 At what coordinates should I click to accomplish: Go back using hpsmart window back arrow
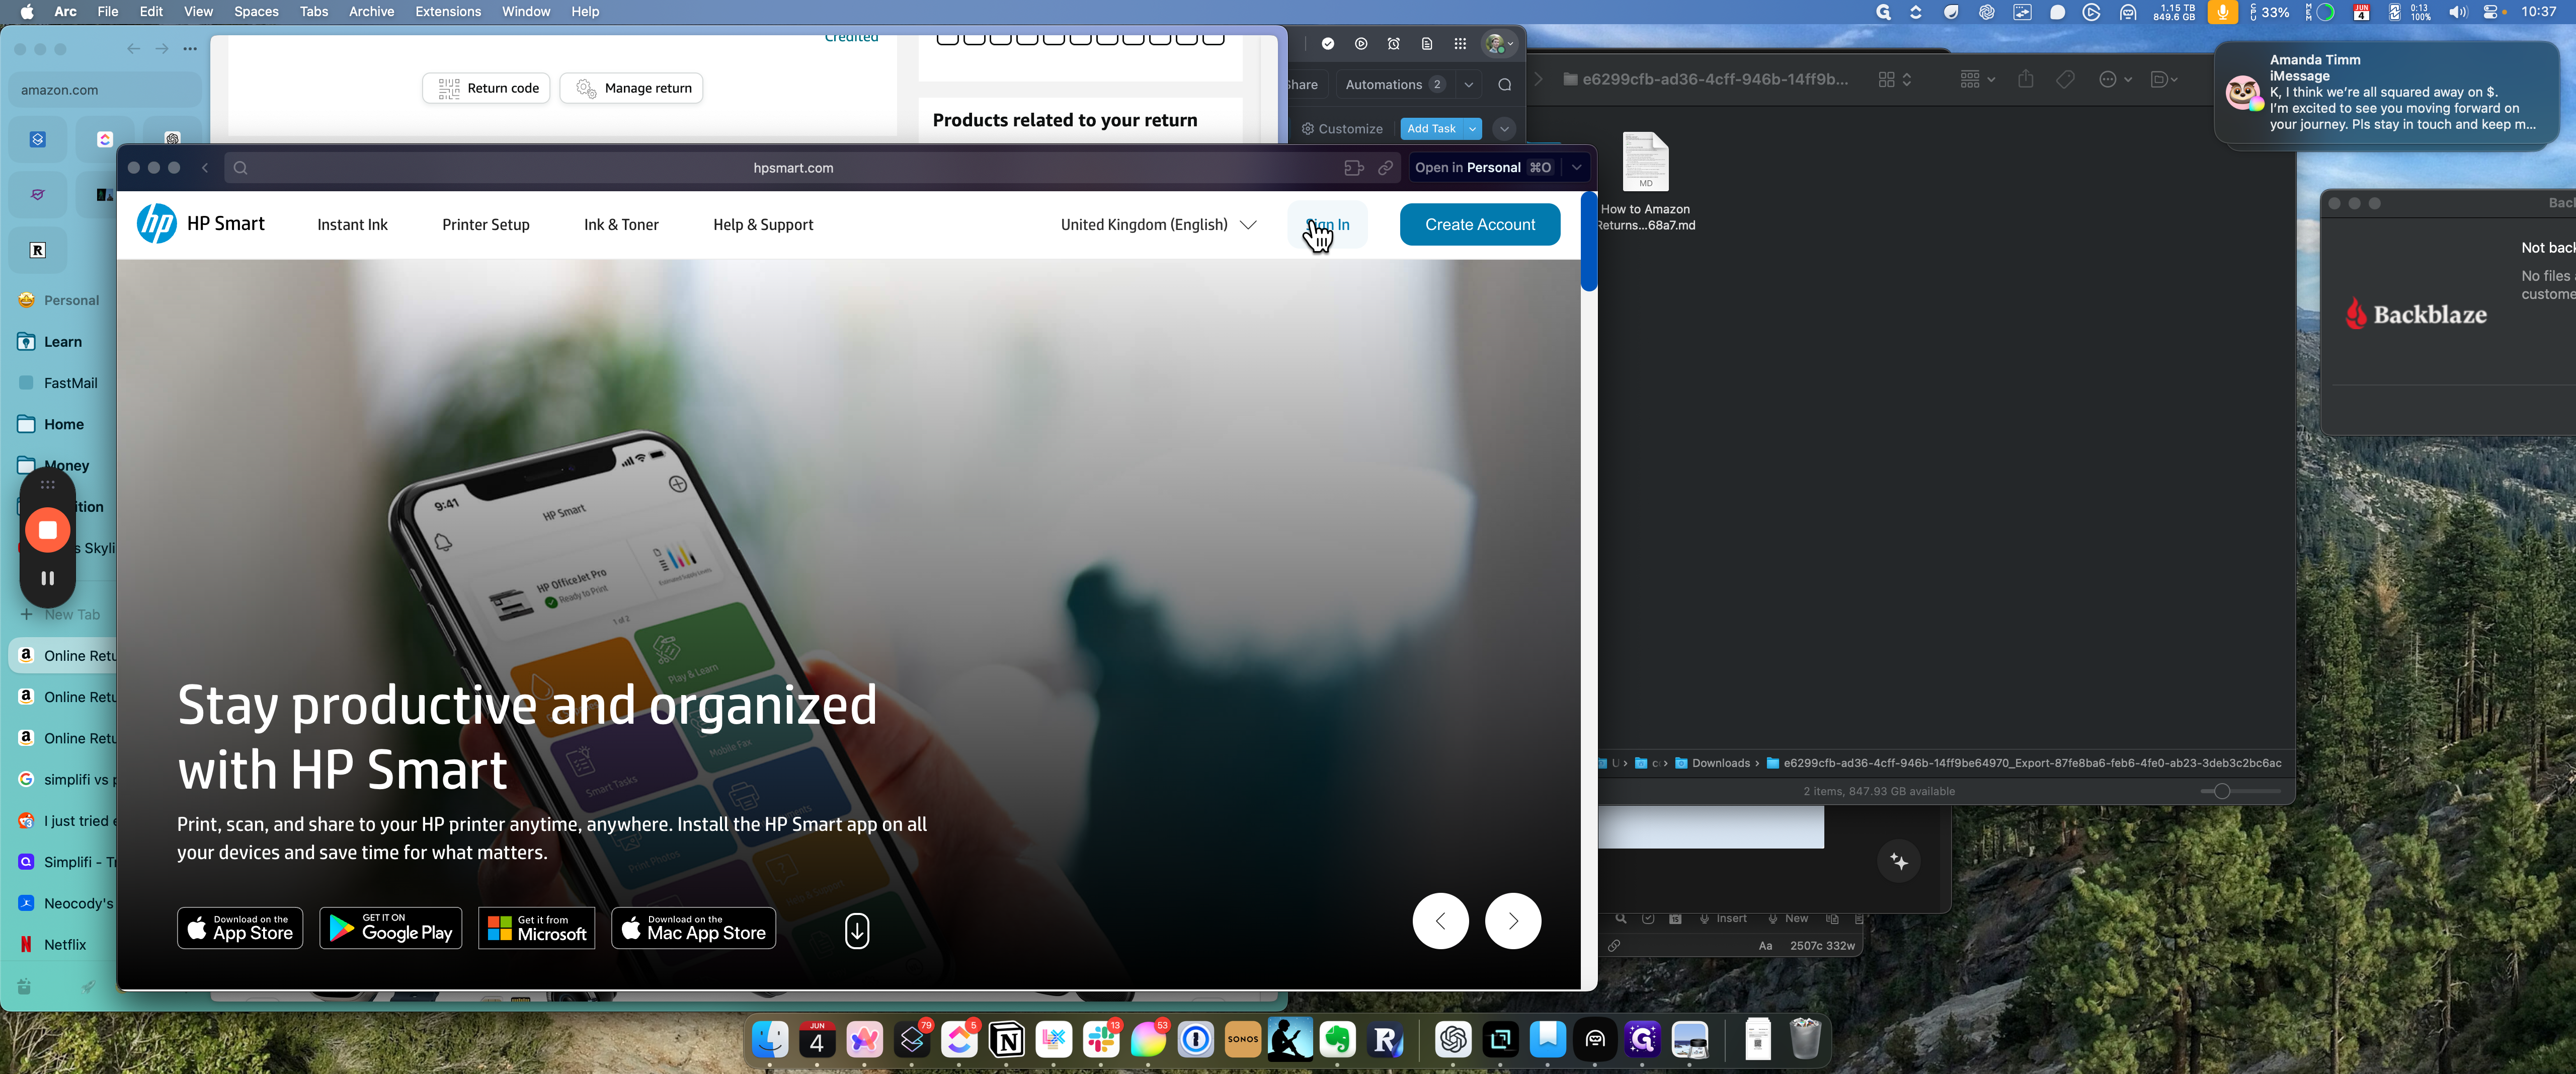[x=205, y=168]
